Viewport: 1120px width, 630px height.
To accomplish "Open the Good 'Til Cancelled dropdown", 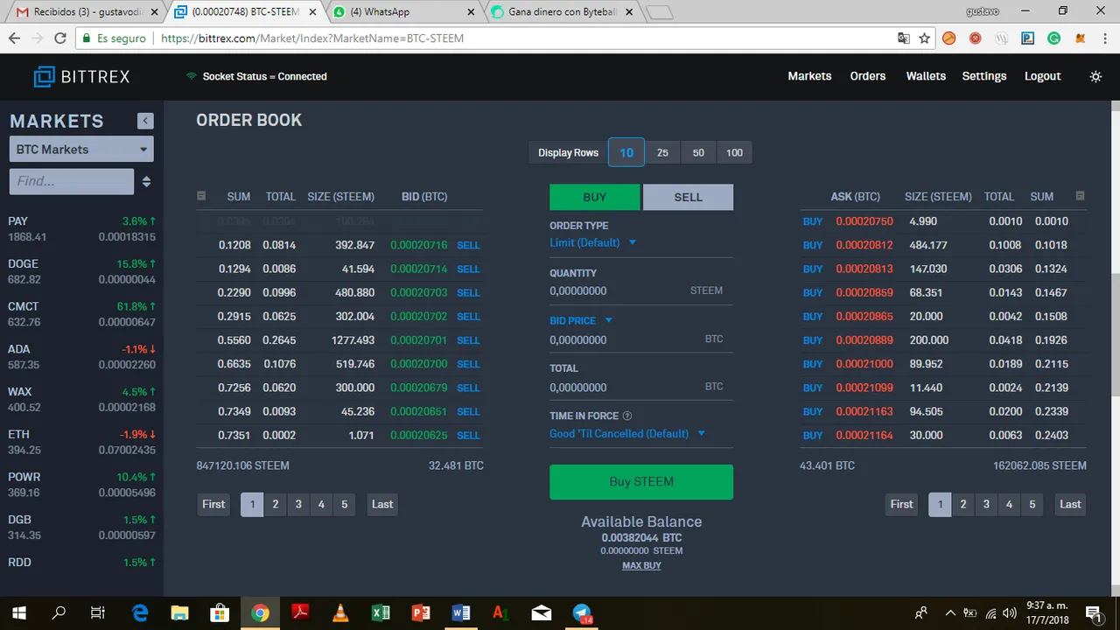I will click(627, 434).
